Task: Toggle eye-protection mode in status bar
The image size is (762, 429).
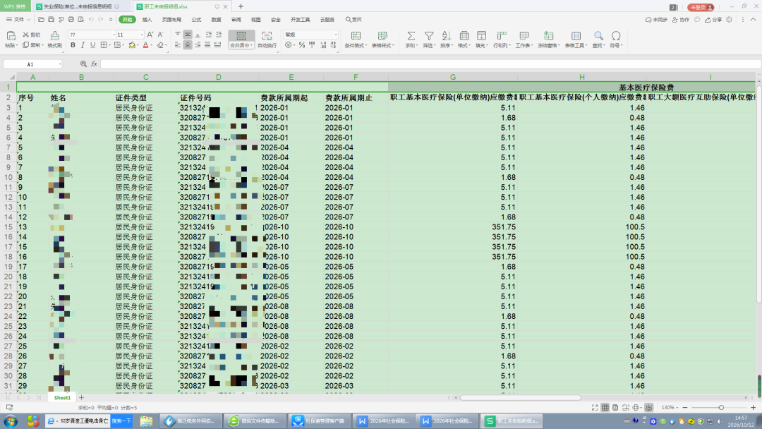Action: (649, 408)
